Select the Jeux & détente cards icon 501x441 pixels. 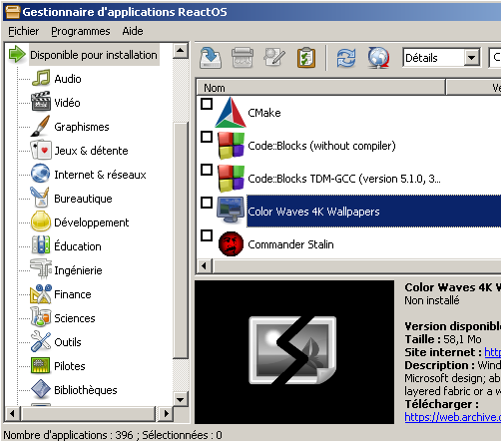41,150
